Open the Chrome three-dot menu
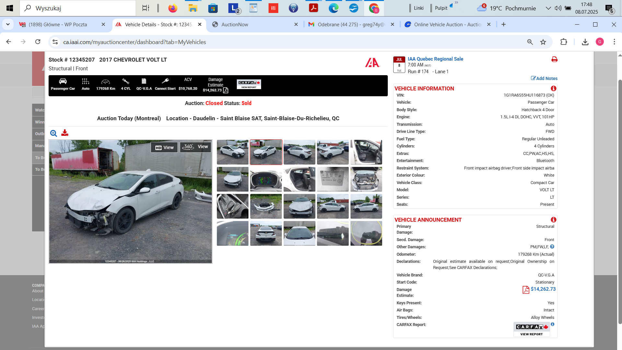622x350 pixels. tap(614, 42)
